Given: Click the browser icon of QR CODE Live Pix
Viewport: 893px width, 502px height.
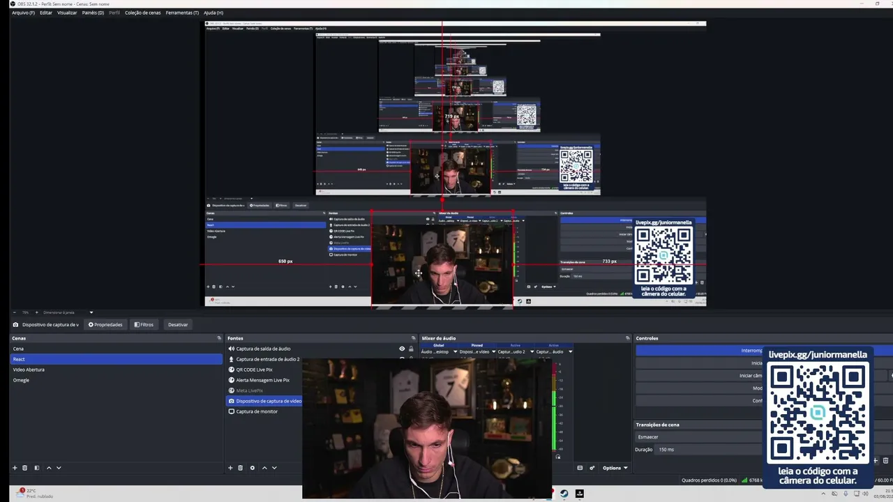Looking at the screenshot, I should coord(232,370).
